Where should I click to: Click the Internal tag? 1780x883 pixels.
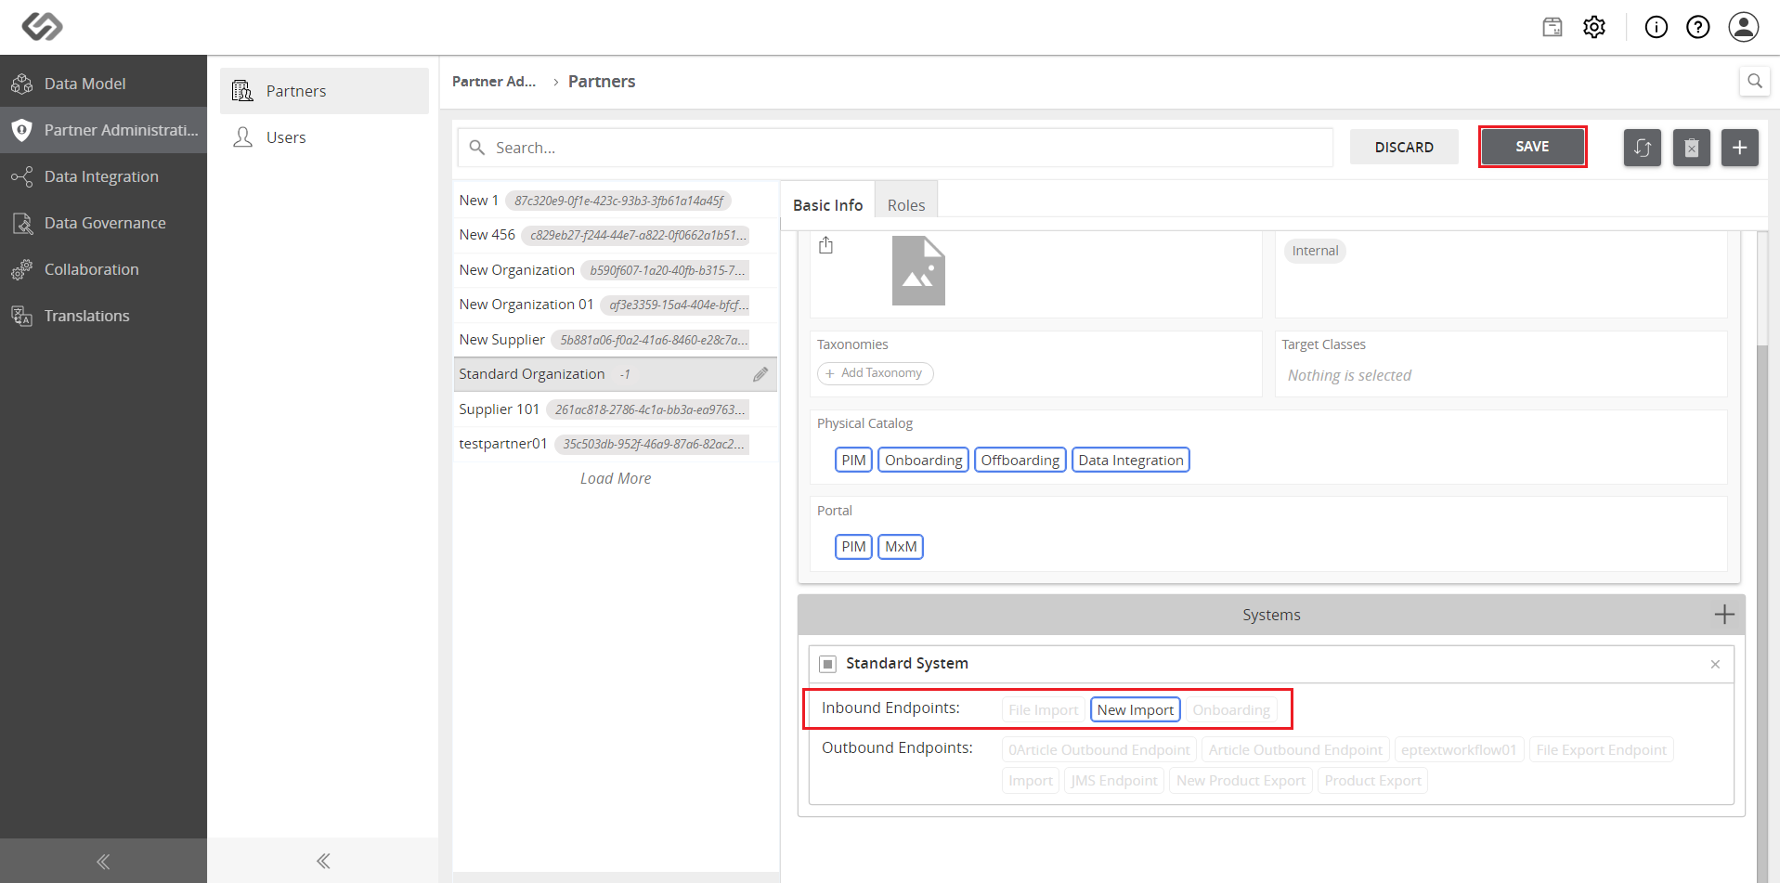point(1315,251)
